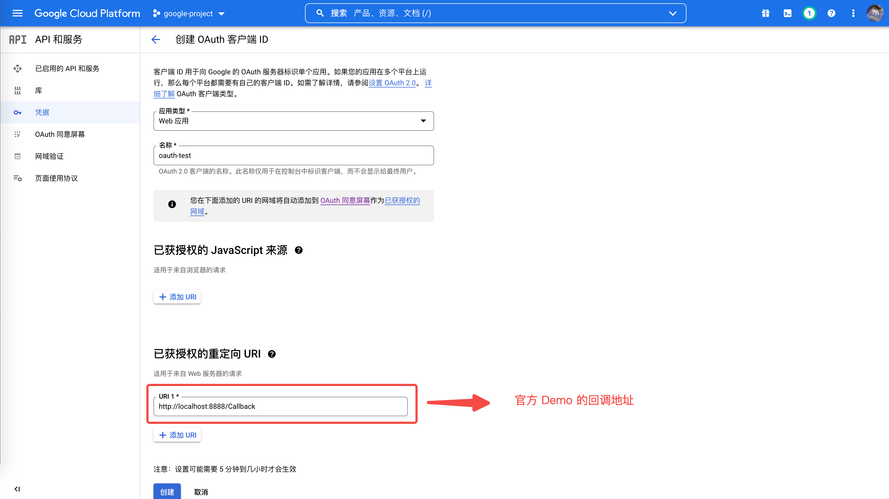Click the gift/offers icon in top bar

pos(765,13)
